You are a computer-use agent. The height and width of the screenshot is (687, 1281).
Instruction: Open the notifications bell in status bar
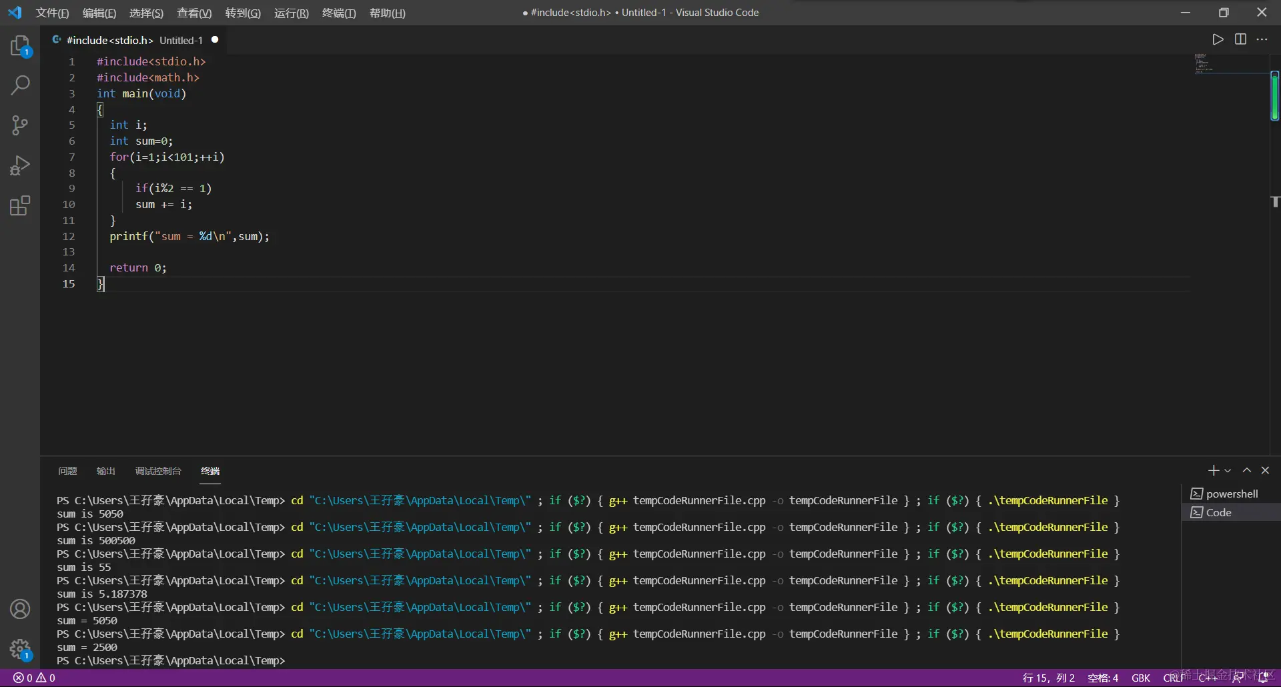pyautogui.click(x=1263, y=678)
